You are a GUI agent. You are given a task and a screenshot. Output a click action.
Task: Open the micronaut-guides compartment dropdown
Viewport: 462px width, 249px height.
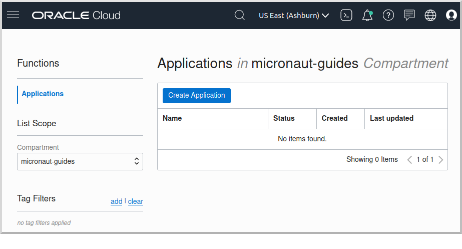pos(80,161)
